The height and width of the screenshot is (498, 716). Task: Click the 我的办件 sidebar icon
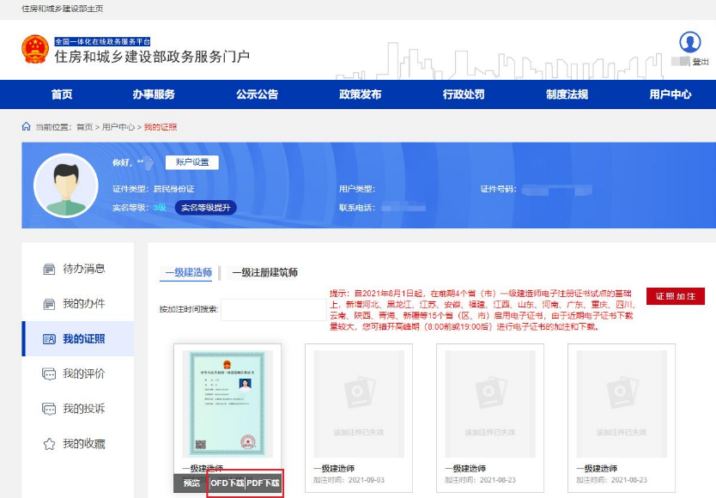coord(49,304)
